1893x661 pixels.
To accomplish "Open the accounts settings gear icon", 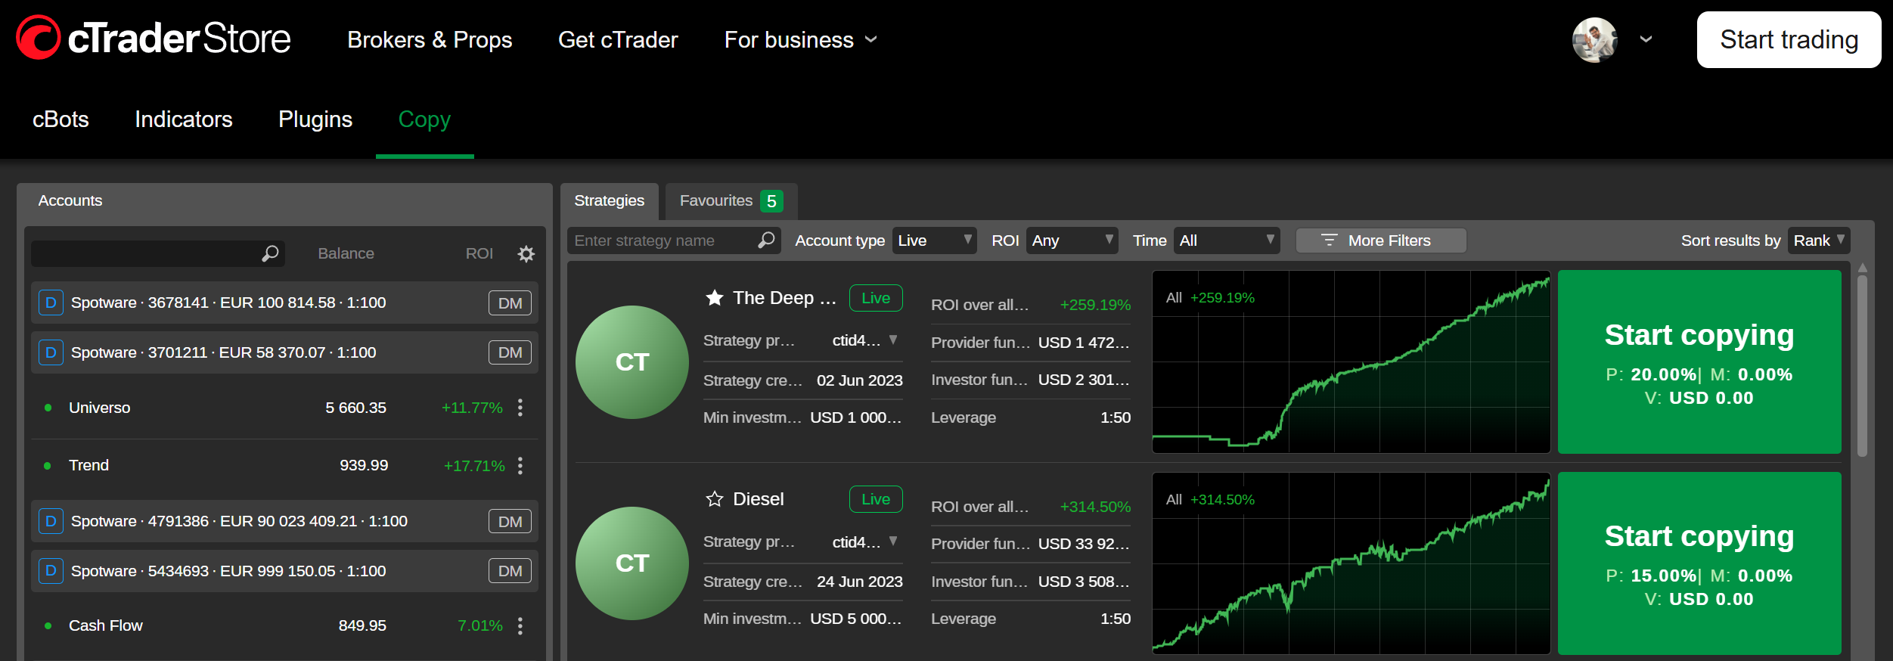I will click(x=526, y=254).
